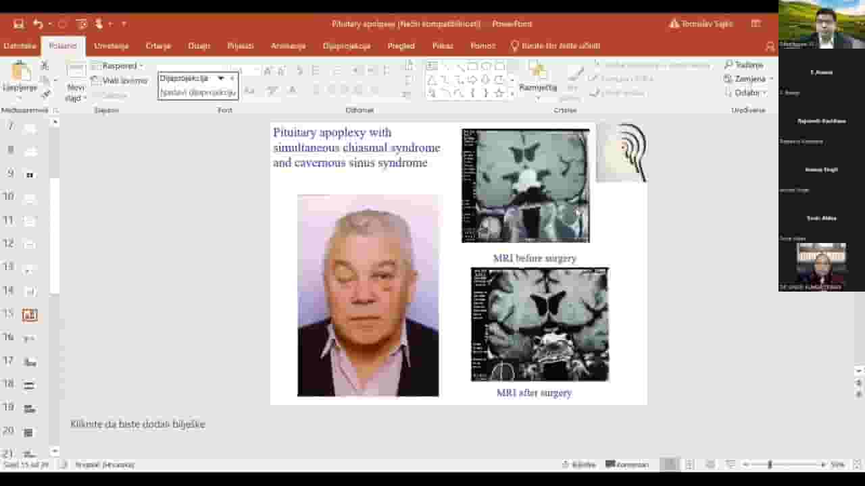Open Komentari comments in status bar

coord(627,464)
